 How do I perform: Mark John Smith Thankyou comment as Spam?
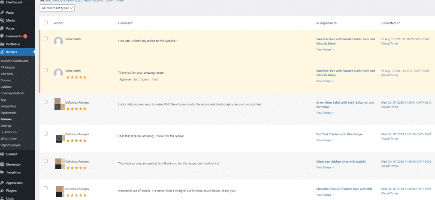click(145, 80)
